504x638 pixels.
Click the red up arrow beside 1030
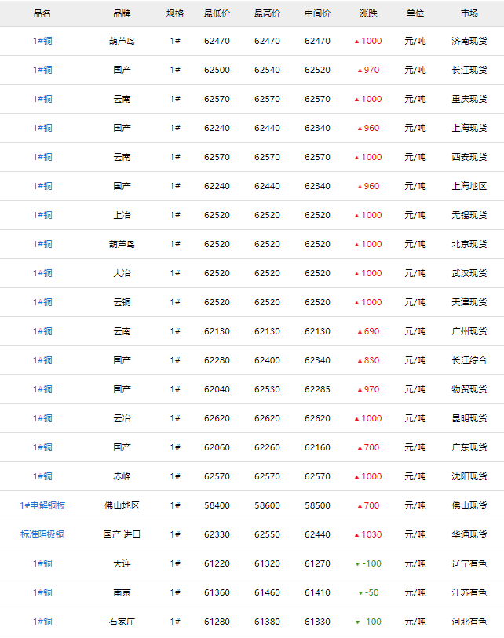[x=356, y=535]
